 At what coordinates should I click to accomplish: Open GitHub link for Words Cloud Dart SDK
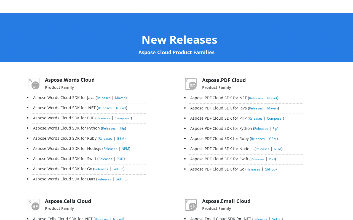click(x=121, y=179)
